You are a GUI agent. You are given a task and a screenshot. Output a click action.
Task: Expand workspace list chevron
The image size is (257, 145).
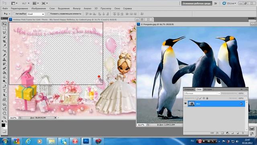pyautogui.click(x=216, y=3)
